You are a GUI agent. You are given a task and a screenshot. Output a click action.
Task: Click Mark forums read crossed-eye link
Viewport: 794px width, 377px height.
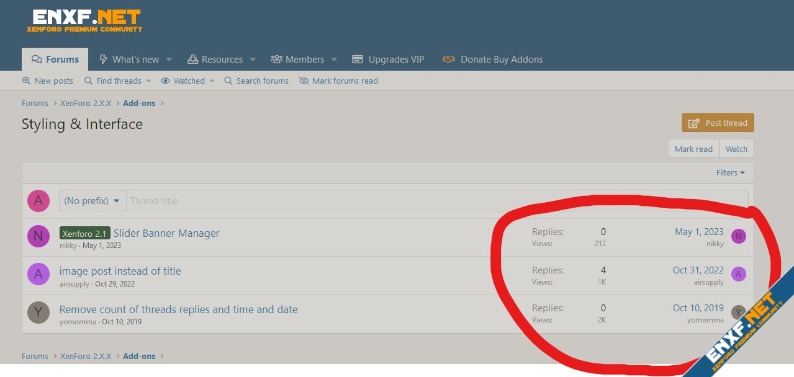click(x=338, y=81)
